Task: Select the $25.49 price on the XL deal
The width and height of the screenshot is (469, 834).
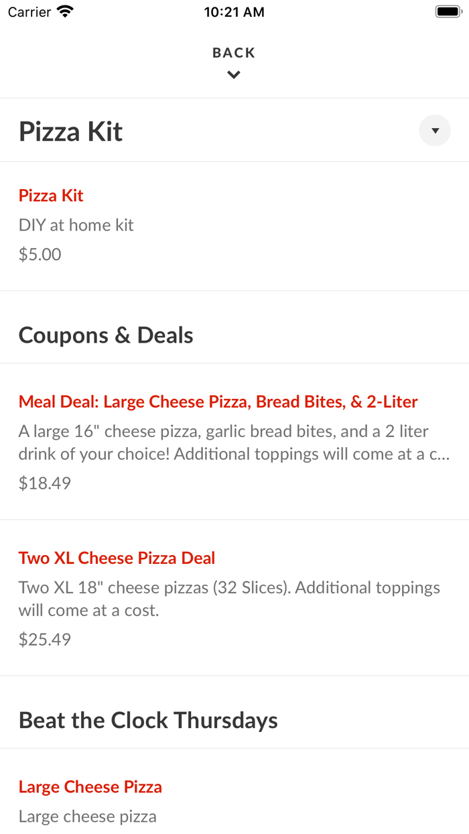Action: [44, 639]
